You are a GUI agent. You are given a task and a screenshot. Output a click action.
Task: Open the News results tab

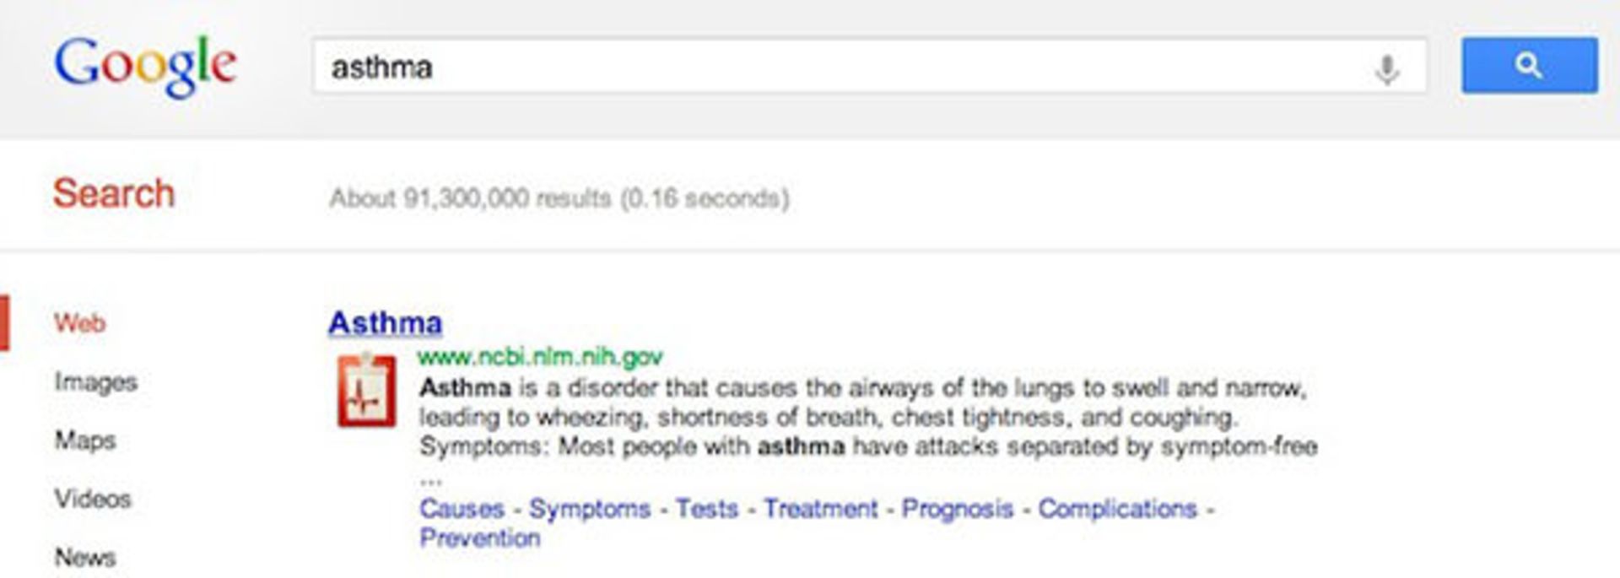tap(85, 557)
